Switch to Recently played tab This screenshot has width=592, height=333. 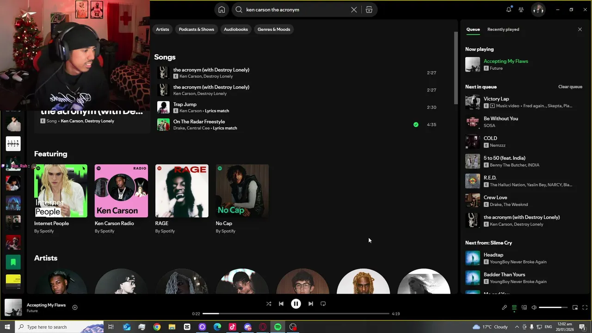pos(503,29)
